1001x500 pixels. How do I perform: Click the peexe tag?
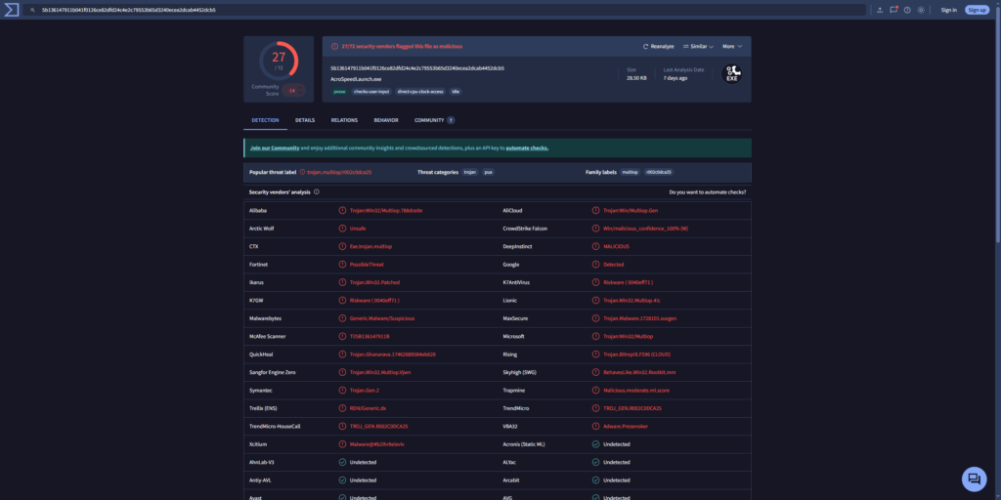point(339,91)
